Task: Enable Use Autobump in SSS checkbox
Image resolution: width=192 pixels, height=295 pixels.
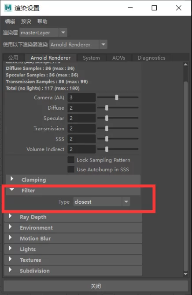Action: [71, 169]
